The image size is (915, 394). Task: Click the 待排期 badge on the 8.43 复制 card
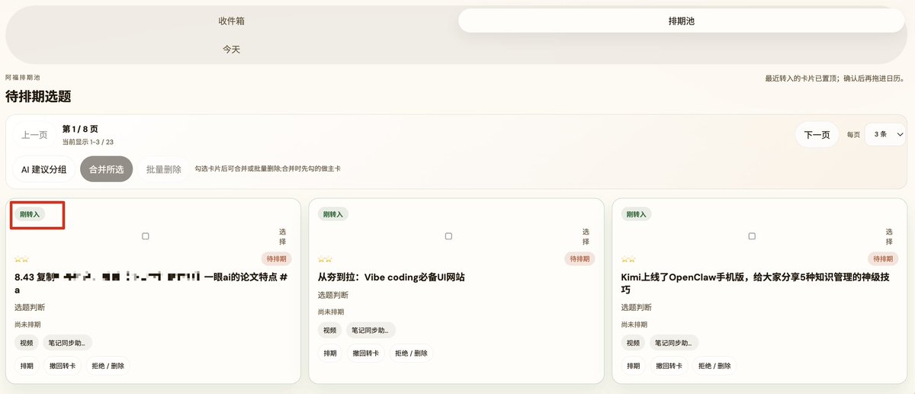click(277, 259)
